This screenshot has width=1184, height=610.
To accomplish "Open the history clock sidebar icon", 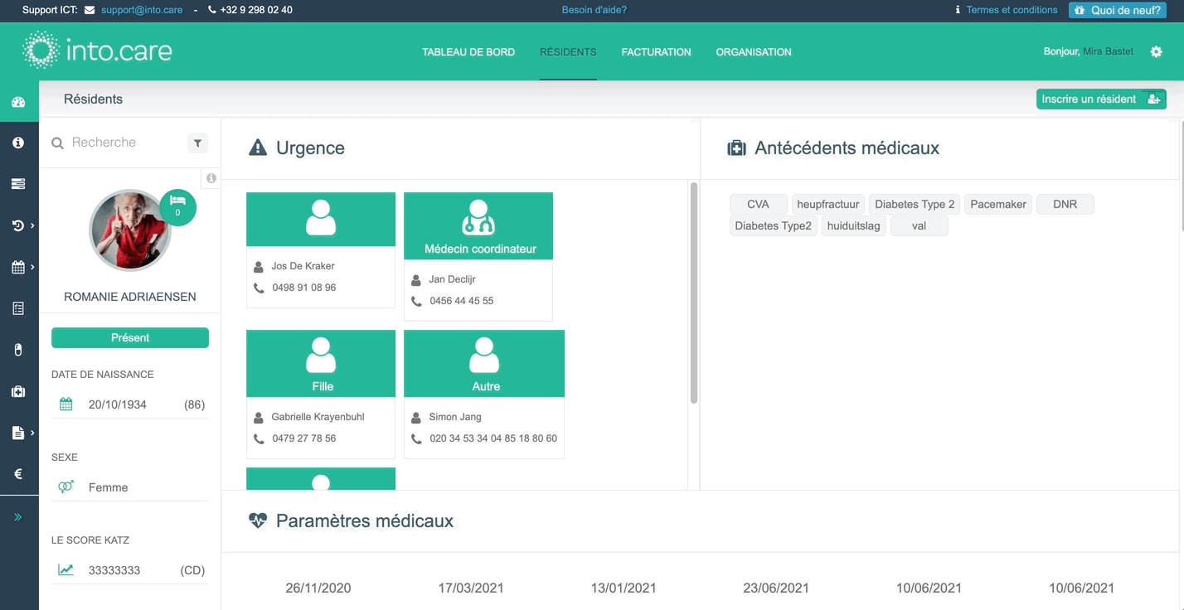I will point(18,225).
